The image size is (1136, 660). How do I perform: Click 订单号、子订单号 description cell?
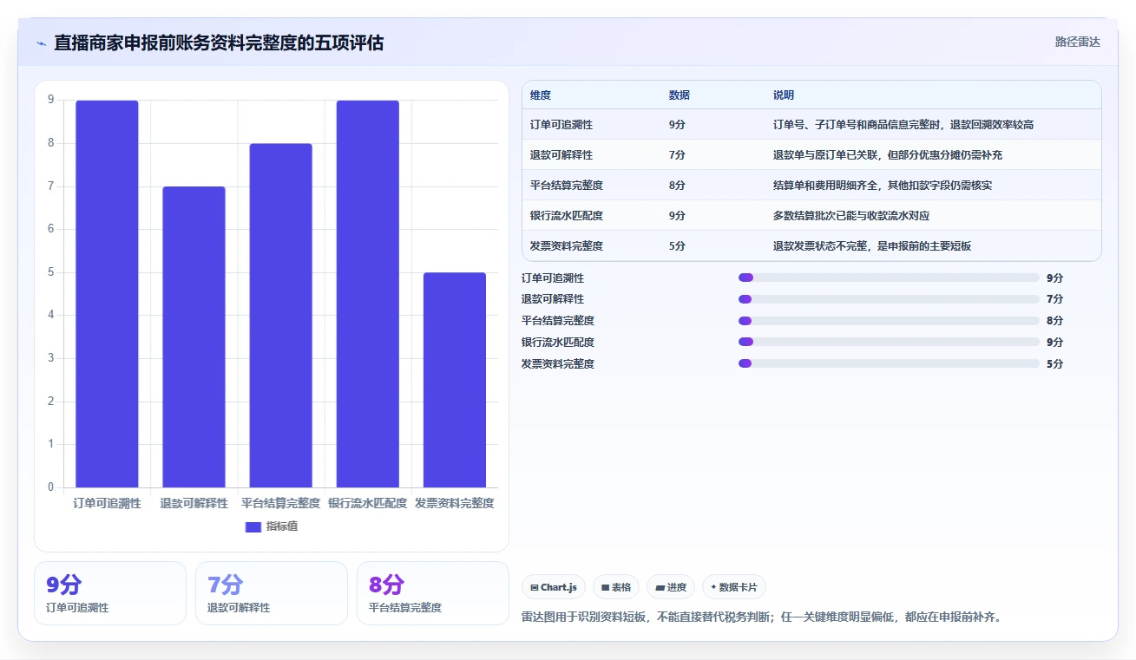903,125
